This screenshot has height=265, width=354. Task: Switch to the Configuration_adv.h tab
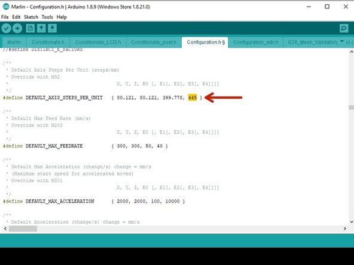(256, 42)
